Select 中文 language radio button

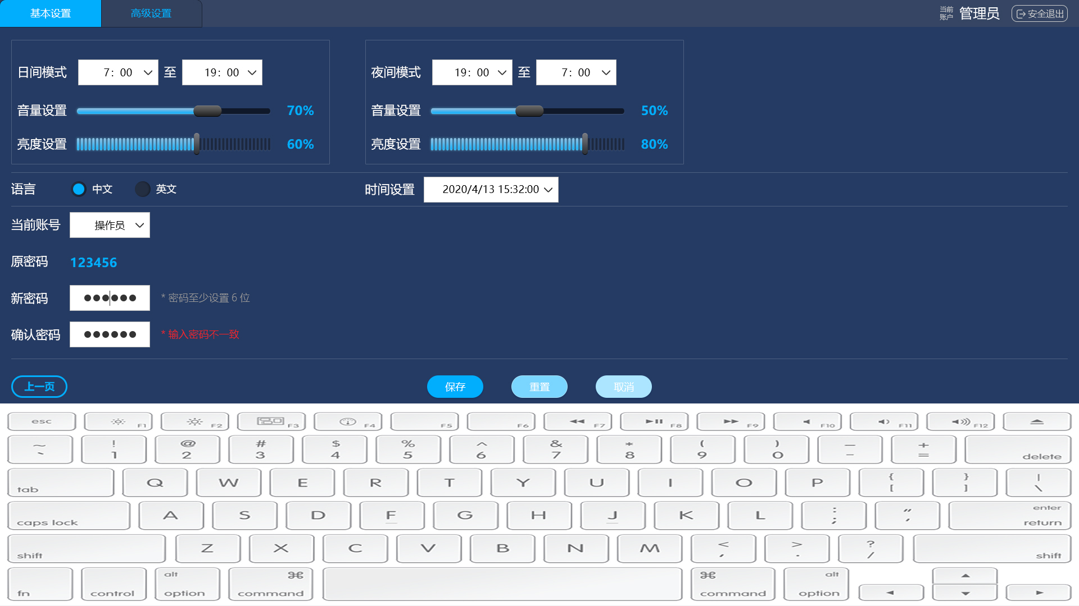[x=79, y=189]
